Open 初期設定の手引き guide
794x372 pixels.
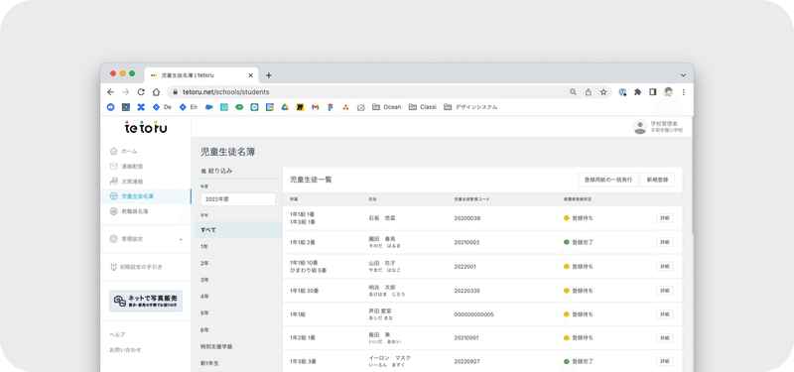137,267
